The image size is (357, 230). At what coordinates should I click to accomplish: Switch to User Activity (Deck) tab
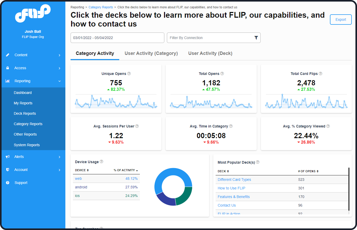pos(210,53)
